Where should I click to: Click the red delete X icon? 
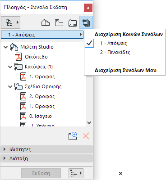[x=86, y=136]
